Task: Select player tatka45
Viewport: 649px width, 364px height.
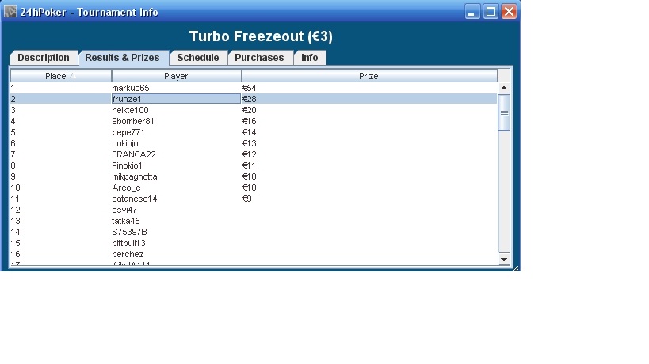Action: point(126,221)
